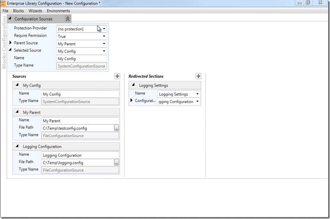
Task: Click File Path field C:\Temp\testconfig.config
Action: (x=78, y=128)
